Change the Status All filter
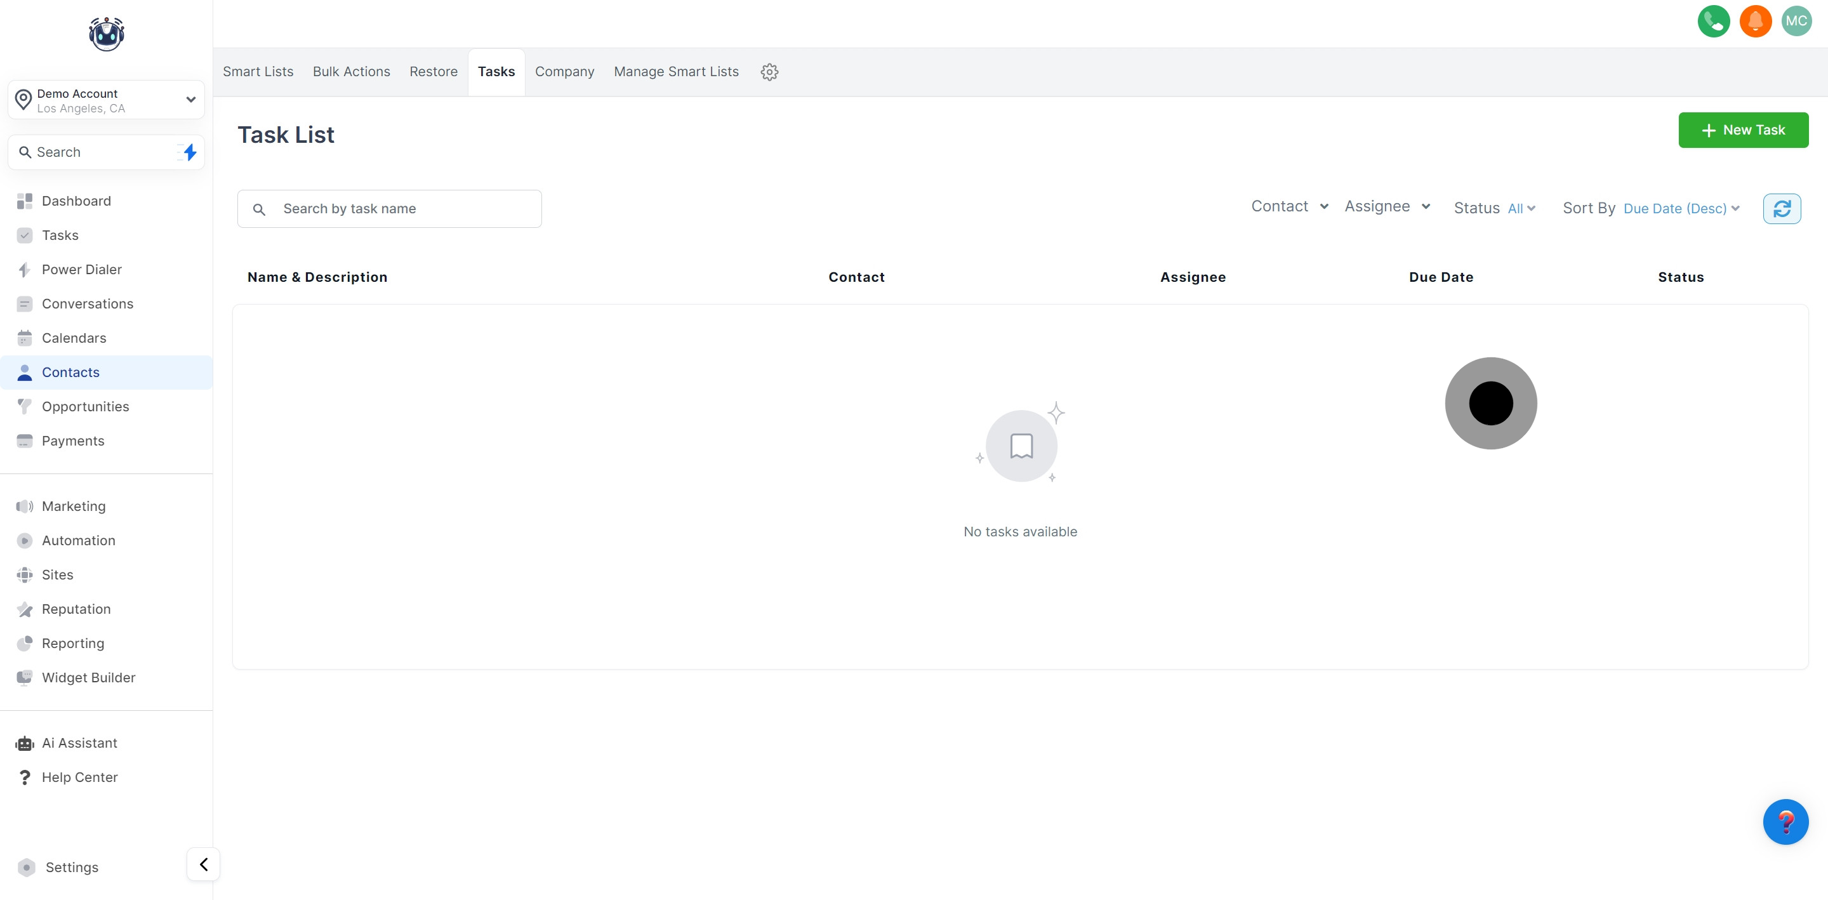1828x900 pixels. pos(1521,209)
